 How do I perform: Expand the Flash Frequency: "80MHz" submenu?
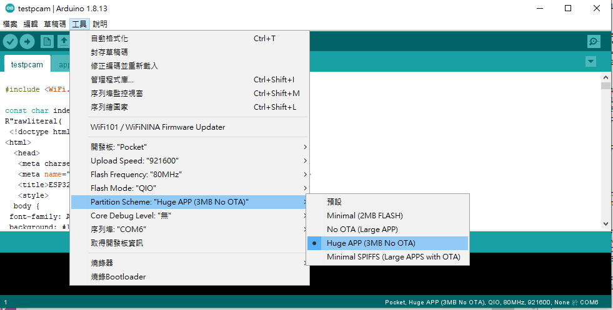pos(189,175)
